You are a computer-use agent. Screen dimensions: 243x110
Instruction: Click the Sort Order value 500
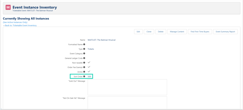coord(89,77)
